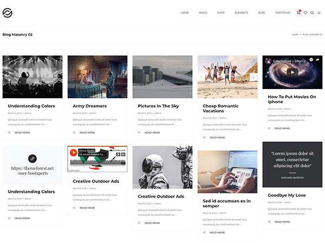Click the Army Dreamers bedroom thumbnail
325x243 pixels.
97,77
